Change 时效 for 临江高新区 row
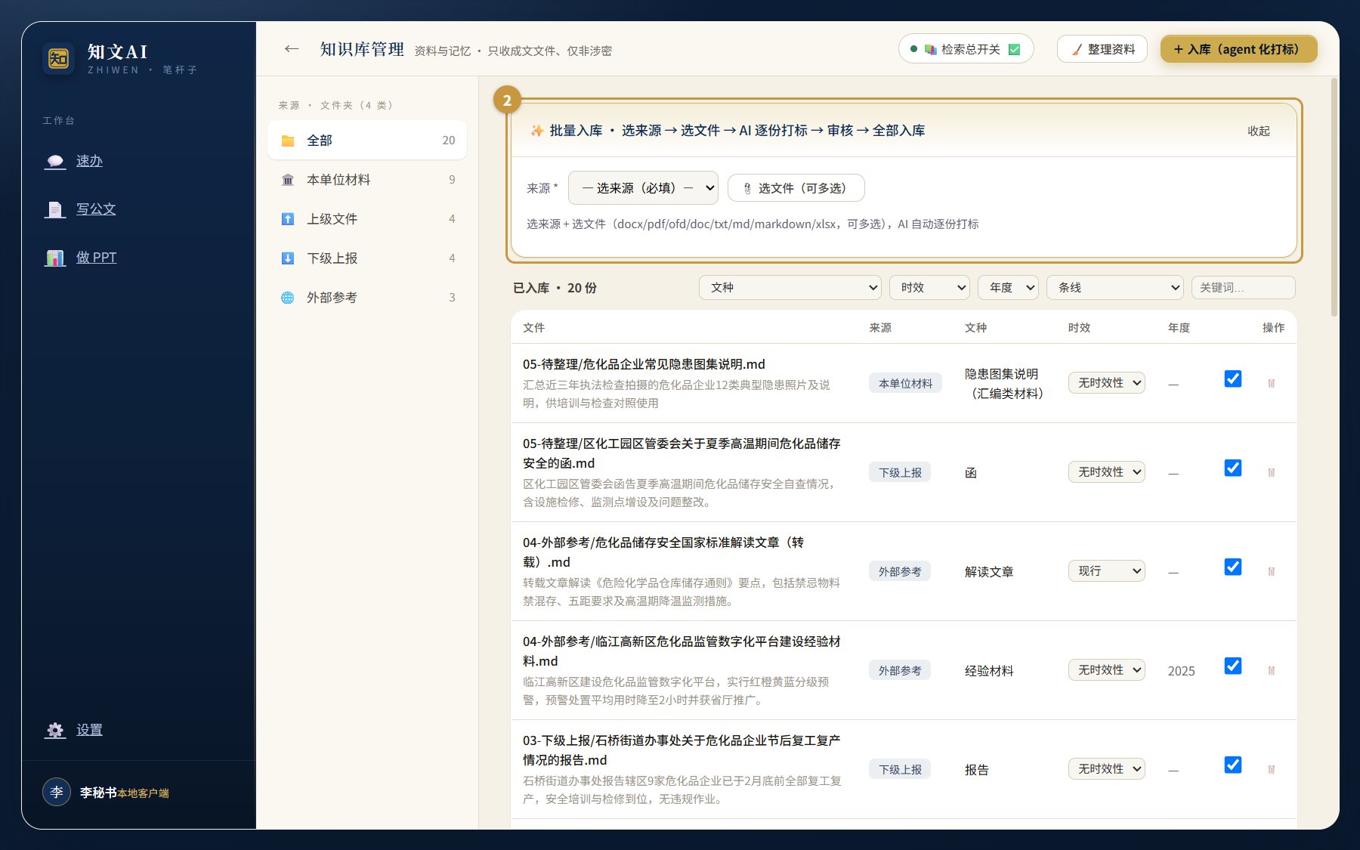This screenshot has height=850, width=1360. tap(1107, 669)
